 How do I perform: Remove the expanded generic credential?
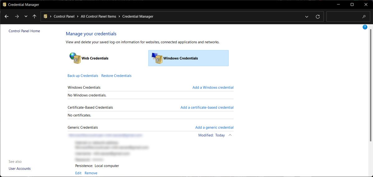click(x=91, y=173)
